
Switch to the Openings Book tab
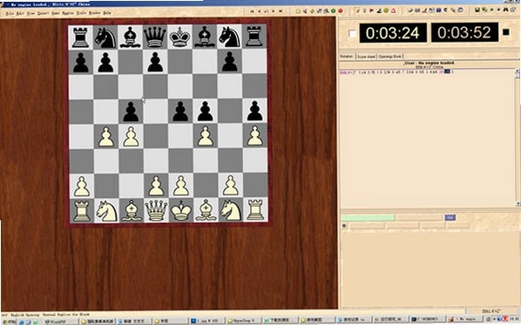(390, 57)
